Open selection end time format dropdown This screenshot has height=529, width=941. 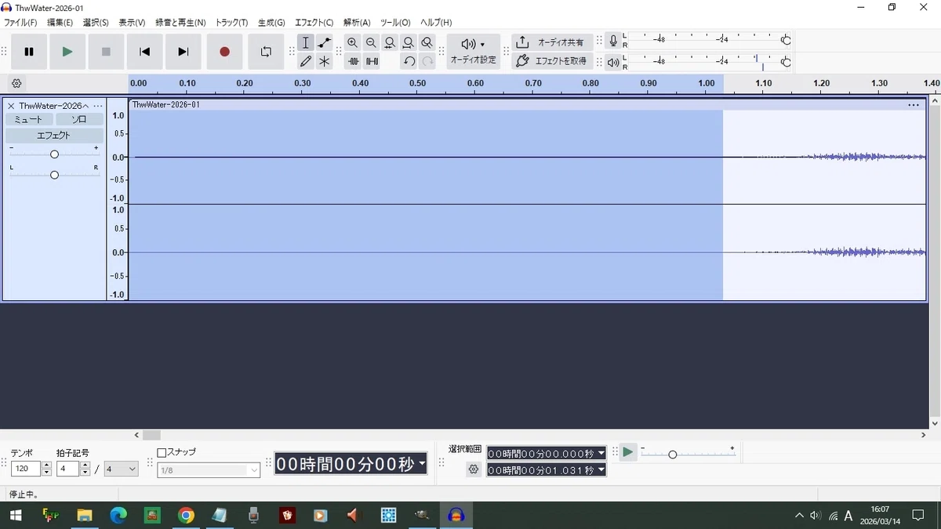(x=601, y=470)
